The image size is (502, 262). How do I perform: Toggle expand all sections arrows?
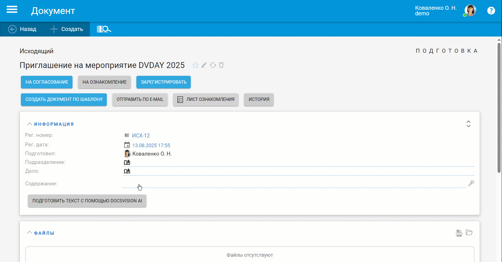click(469, 124)
